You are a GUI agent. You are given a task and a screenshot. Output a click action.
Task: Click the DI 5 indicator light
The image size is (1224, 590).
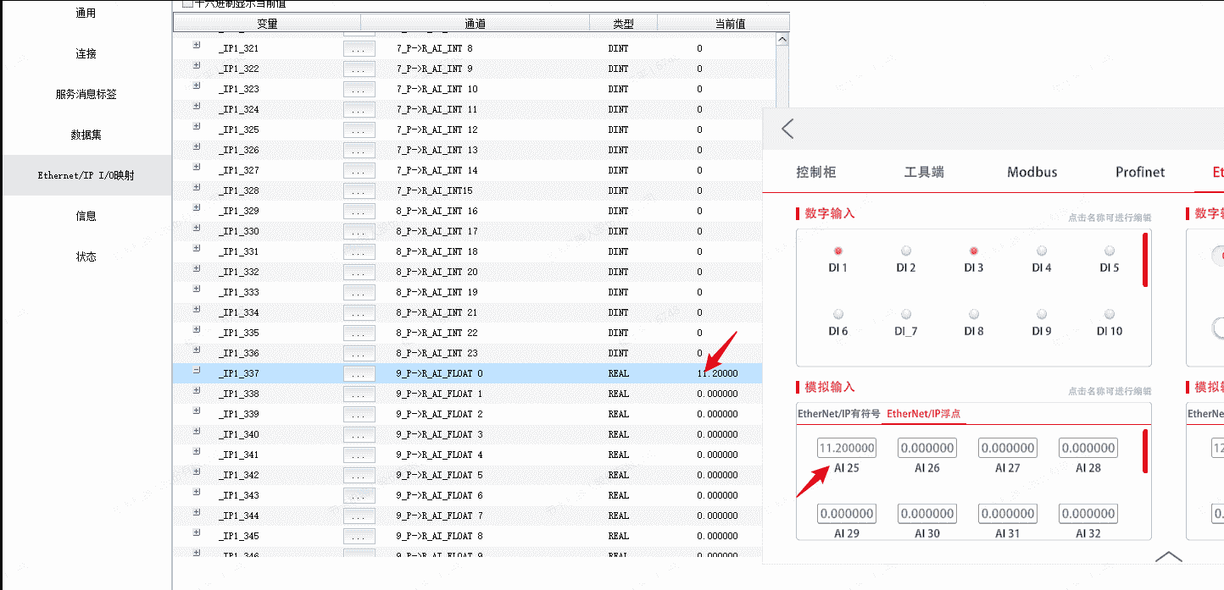(x=1110, y=251)
